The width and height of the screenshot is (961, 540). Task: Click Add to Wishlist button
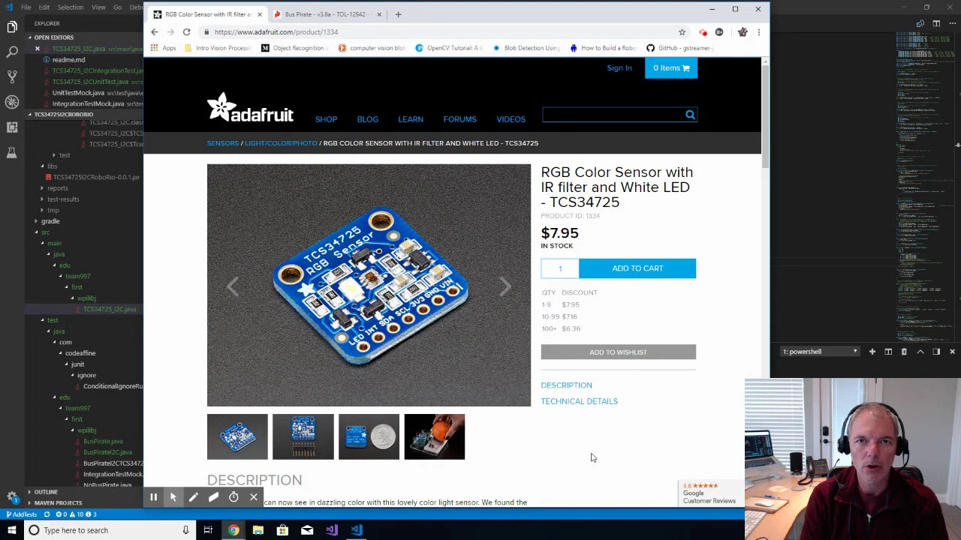[618, 352]
